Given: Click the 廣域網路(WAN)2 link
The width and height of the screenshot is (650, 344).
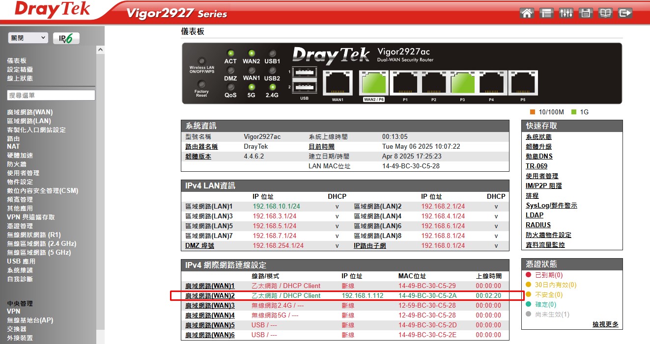Looking at the screenshot, I should click(x=210, y=296).
